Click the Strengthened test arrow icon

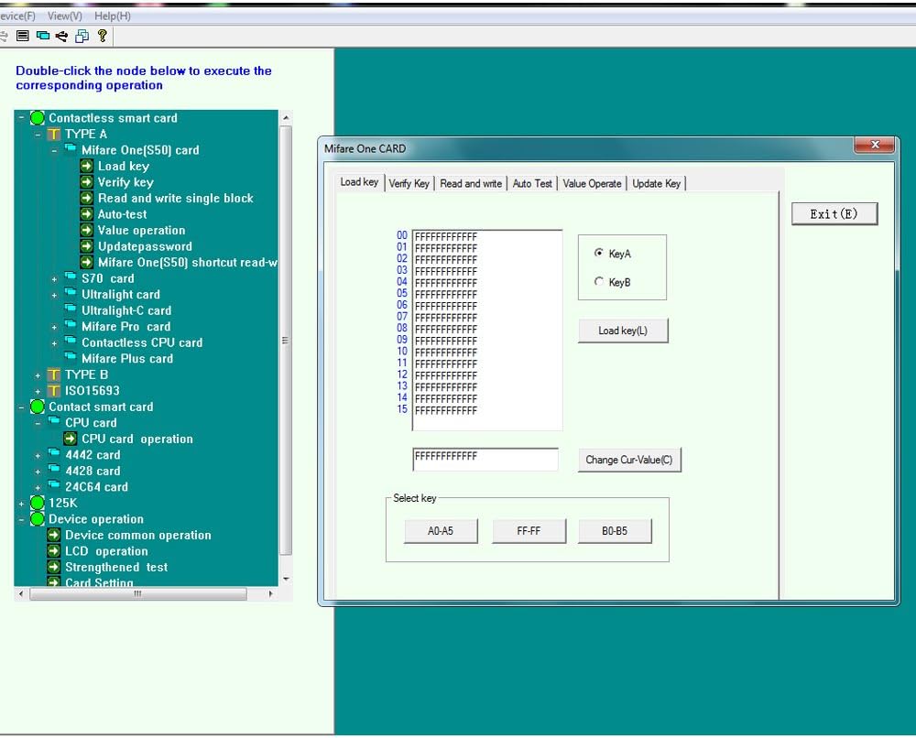[54, 567]
